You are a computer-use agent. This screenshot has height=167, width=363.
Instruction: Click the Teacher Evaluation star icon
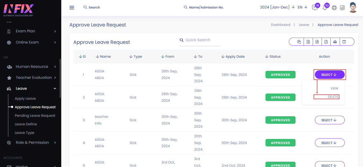[x=9, y=78]
